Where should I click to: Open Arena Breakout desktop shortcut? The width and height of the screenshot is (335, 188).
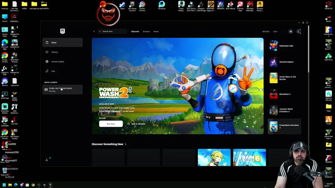click(181, 6)
